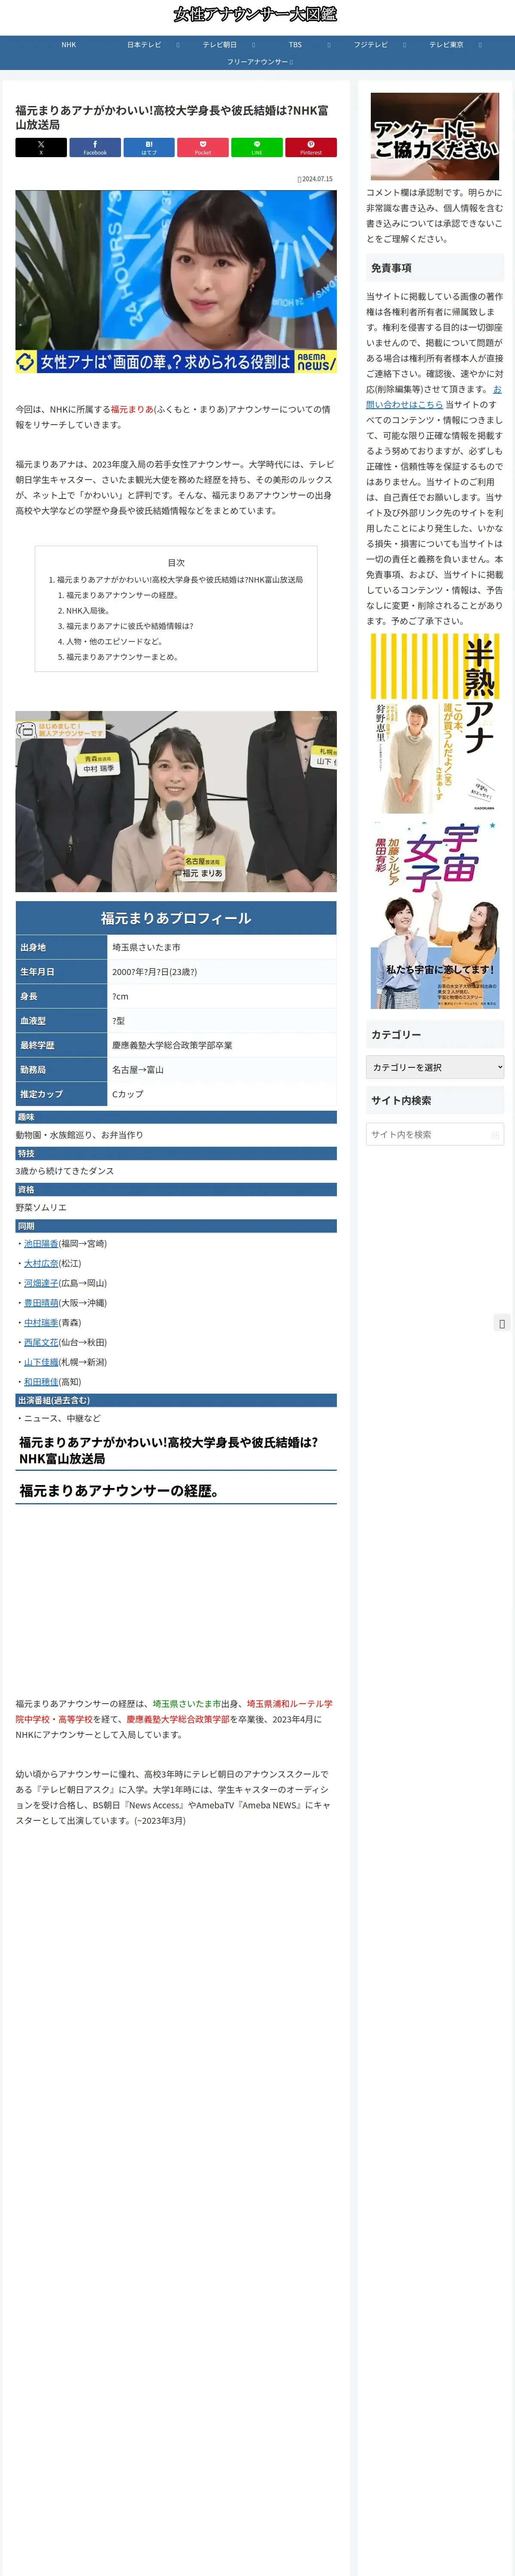Open the アンケートにご協力ください banner

[x=435, y=136]
